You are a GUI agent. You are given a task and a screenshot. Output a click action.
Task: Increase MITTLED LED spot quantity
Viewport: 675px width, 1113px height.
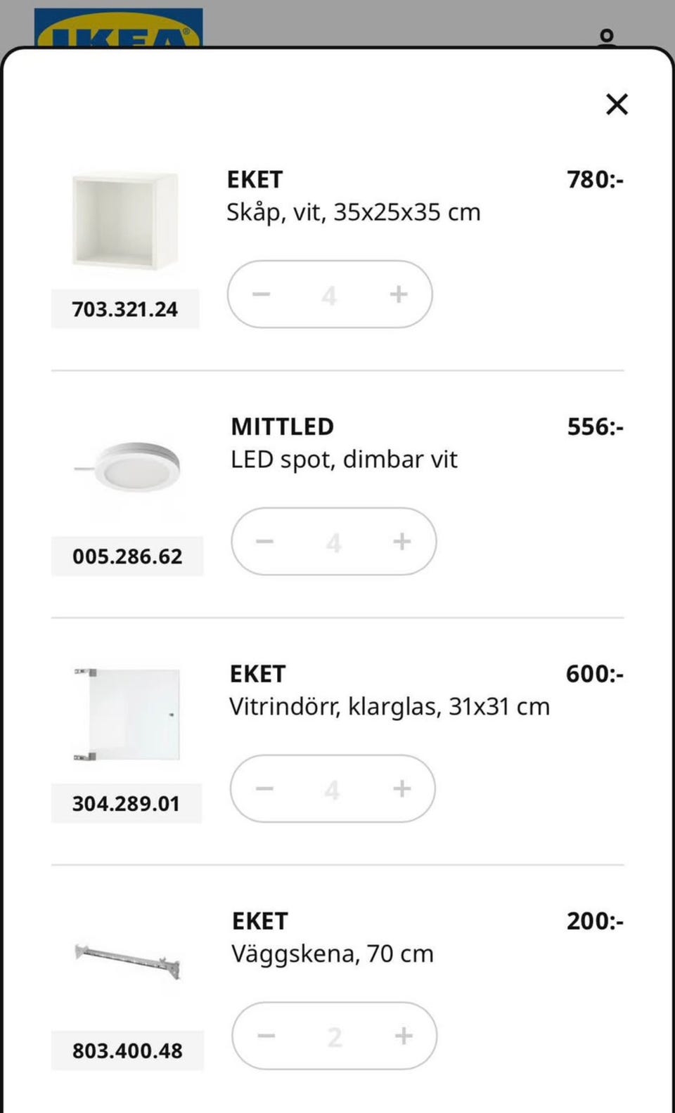tap(402, 541)
